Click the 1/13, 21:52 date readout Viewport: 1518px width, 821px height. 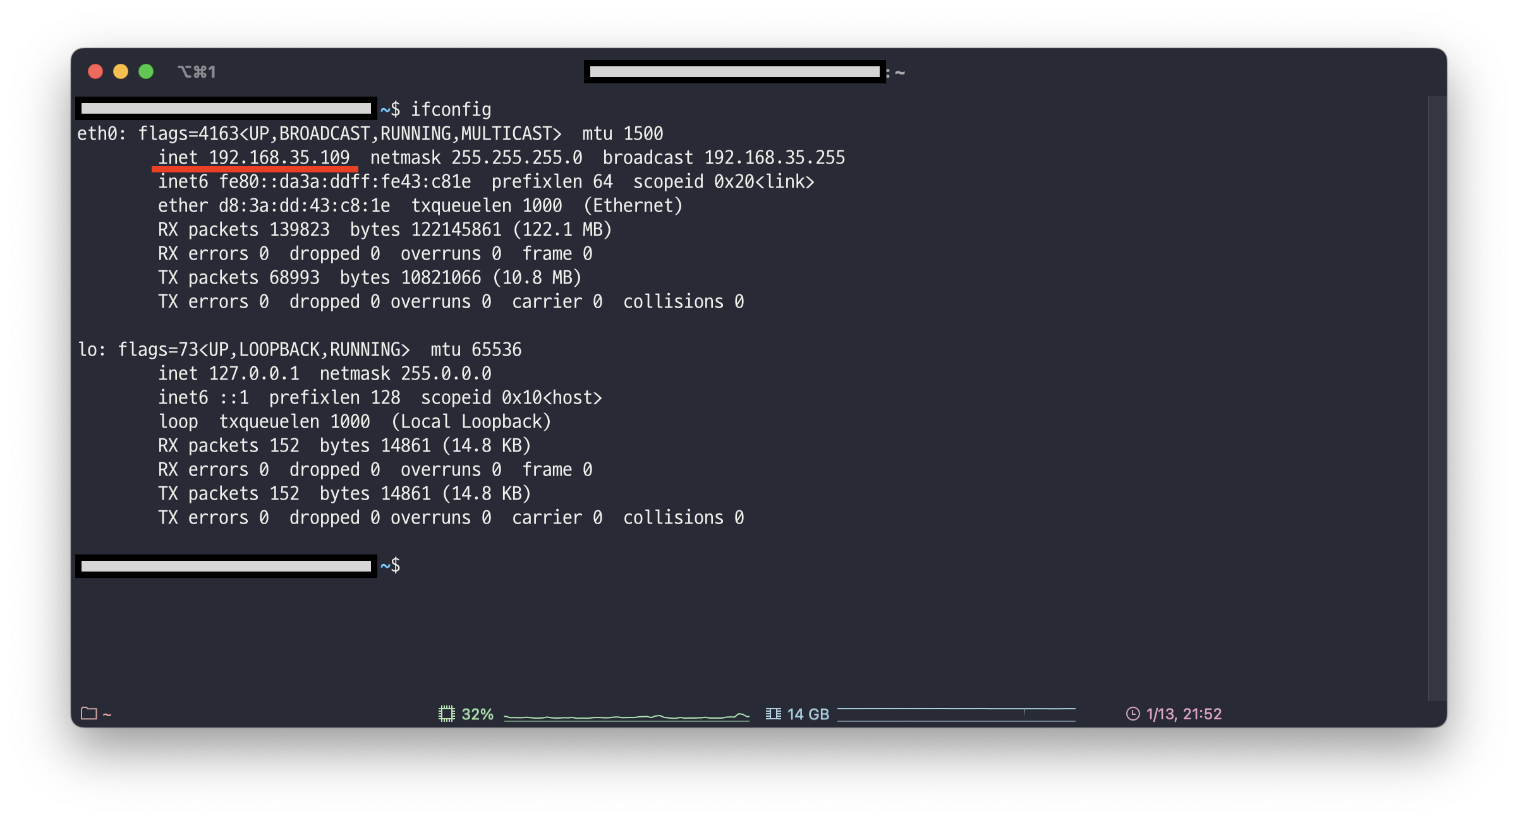[x=1184, y=714]
